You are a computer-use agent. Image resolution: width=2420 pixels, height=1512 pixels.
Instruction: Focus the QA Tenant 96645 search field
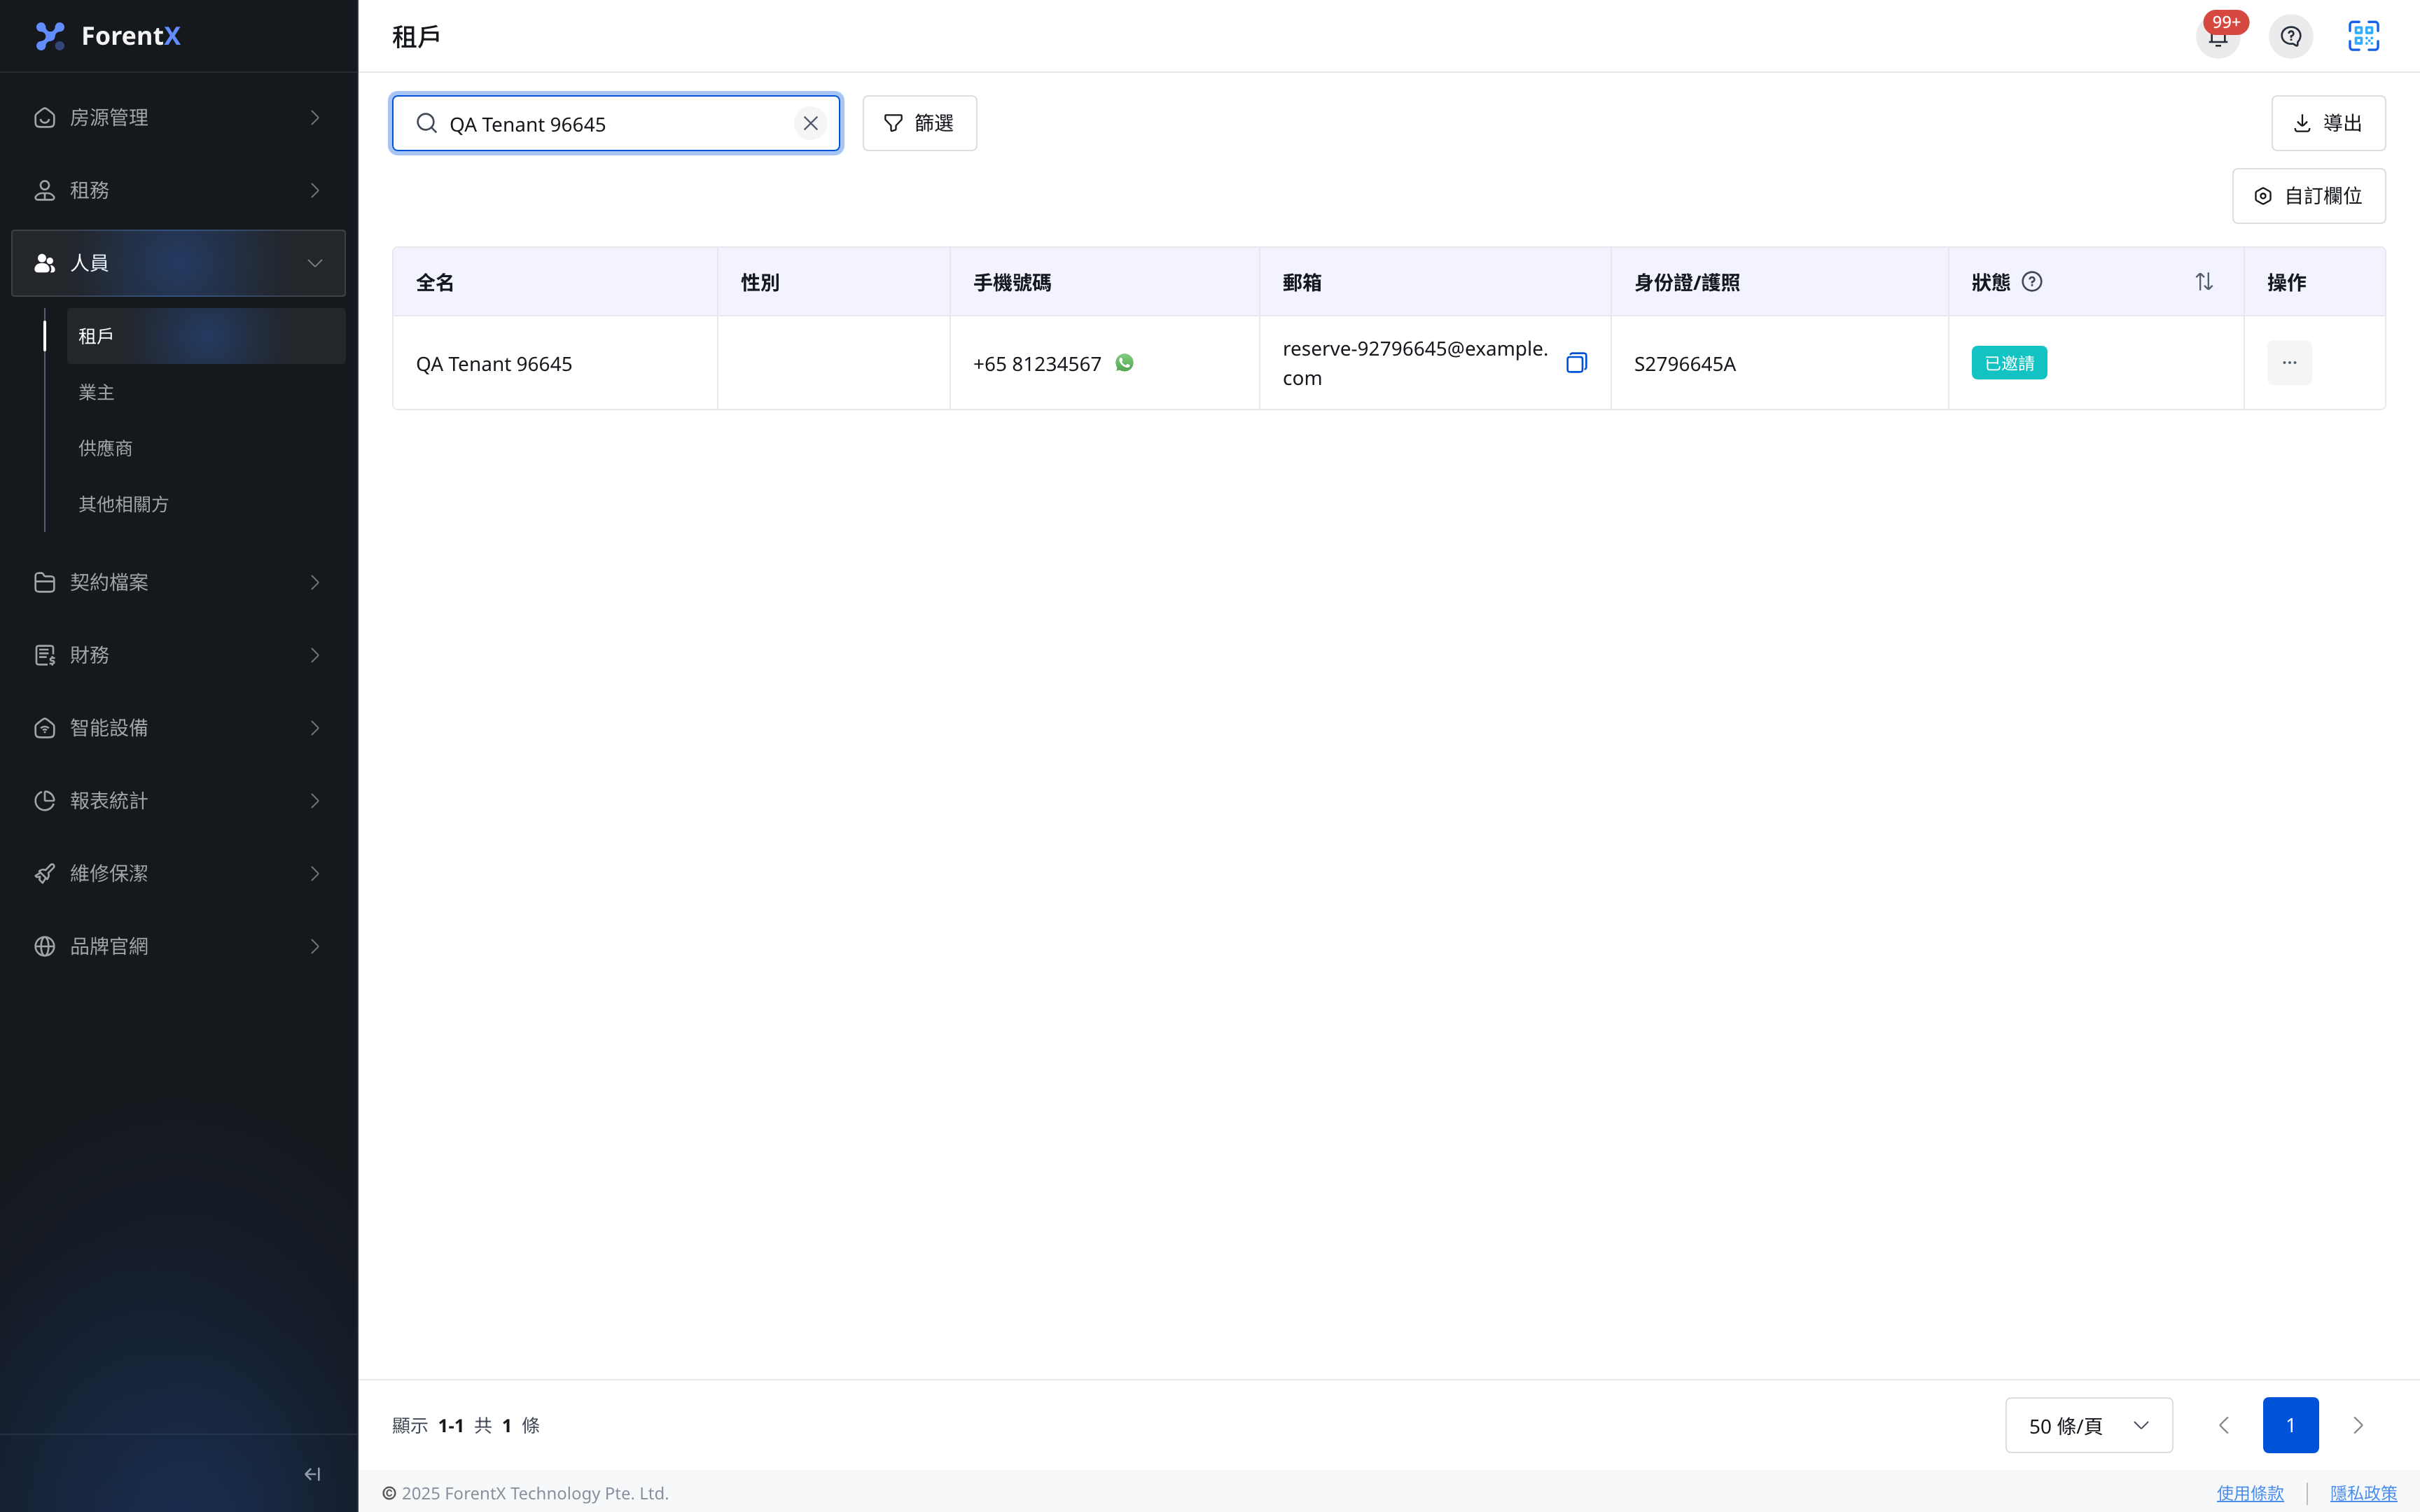click(x=615, y=124)
